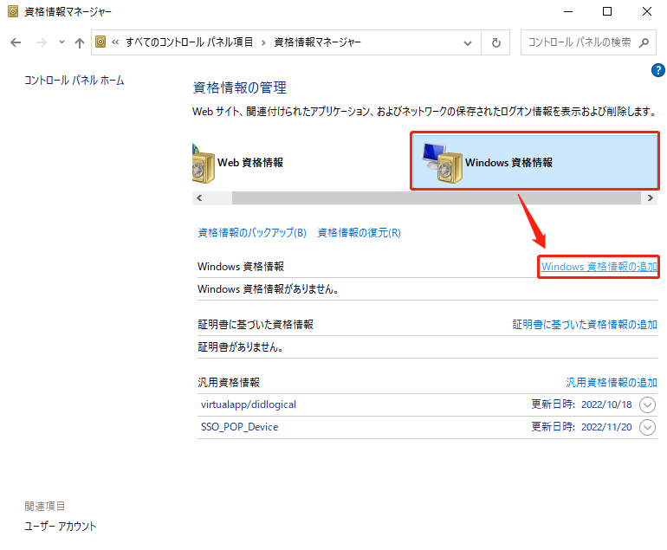Click 更新日時 2022/11/20 text
Image resolution: width=667 pixels, height=550 pixels.
click(x=581, y=427)
